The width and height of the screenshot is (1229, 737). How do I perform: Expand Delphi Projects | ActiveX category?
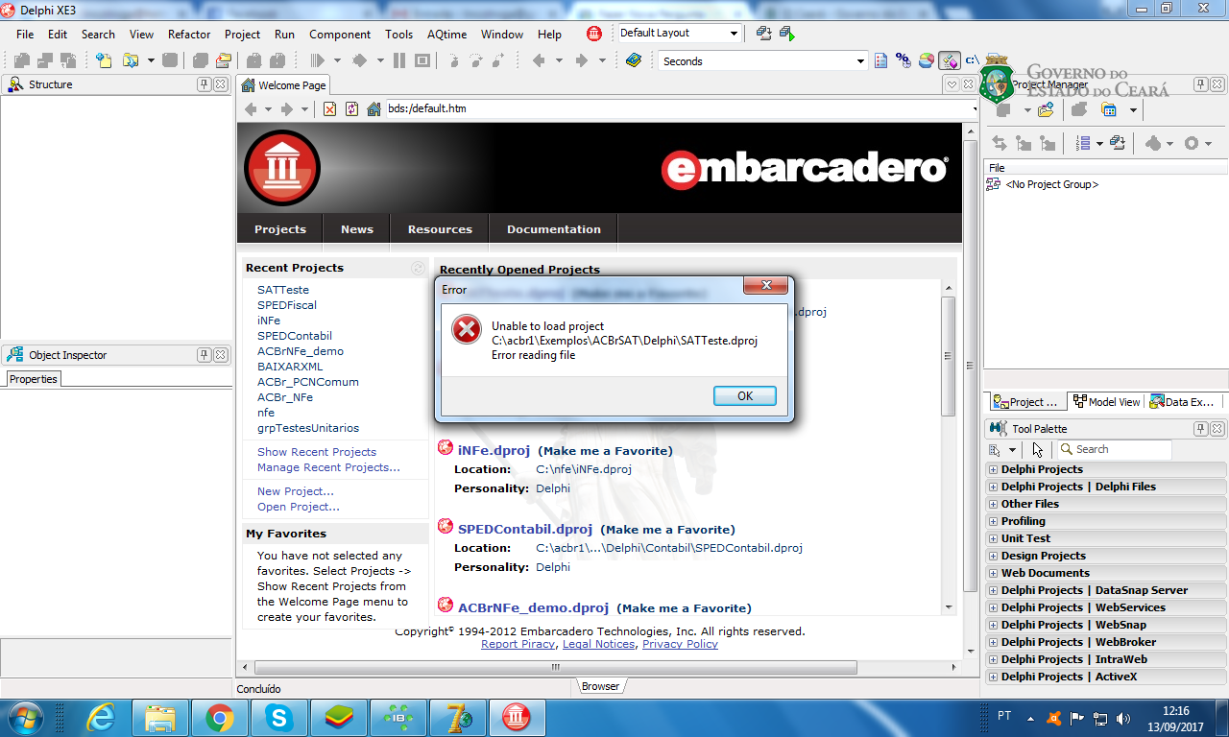[993, 677]
